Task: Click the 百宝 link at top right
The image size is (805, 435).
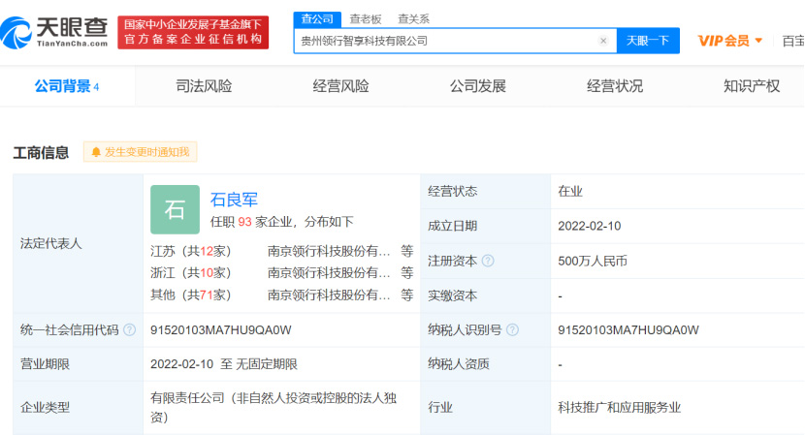Action: 793,41
